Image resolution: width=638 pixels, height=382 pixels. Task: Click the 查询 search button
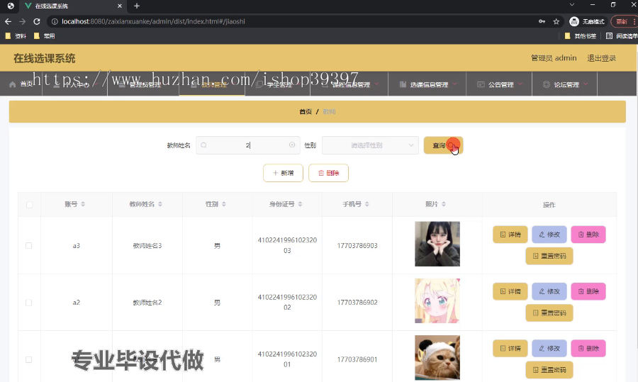pyautogui.click(x=443, y=145)
